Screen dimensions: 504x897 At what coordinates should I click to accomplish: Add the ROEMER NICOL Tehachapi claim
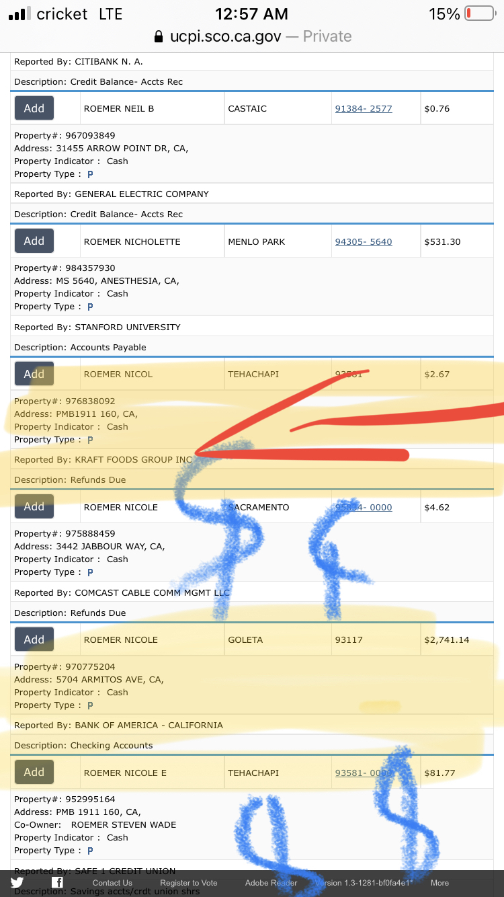coord(34,374)
